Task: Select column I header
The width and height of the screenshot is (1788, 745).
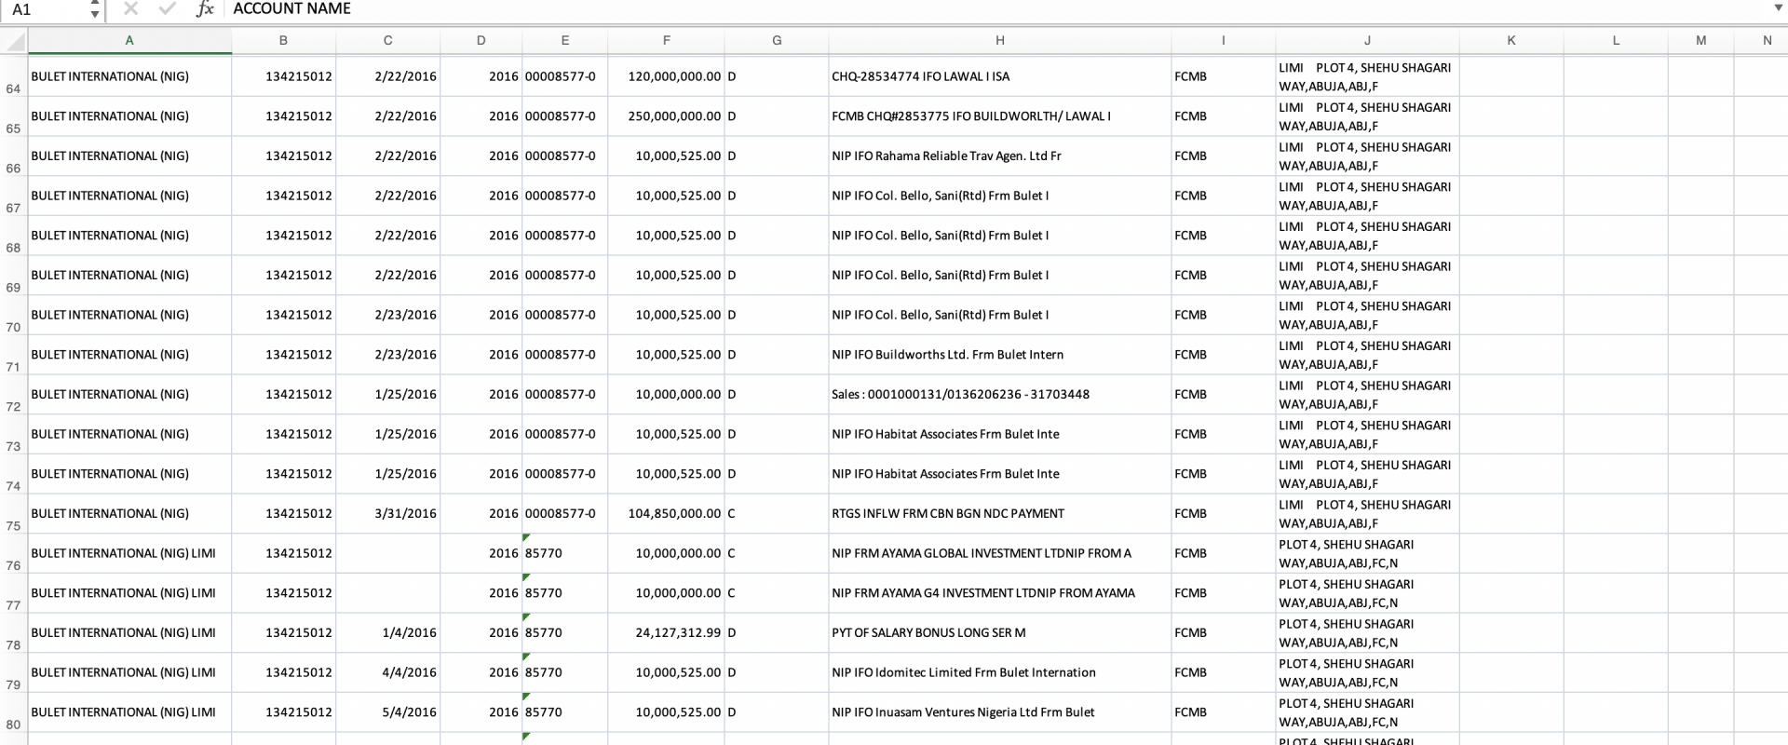Action: coord(1224,41)
